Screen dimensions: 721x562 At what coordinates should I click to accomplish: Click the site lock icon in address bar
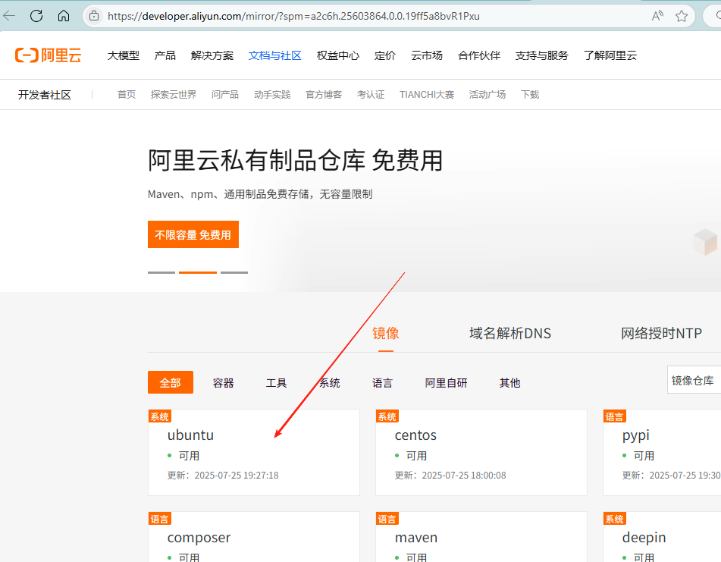coord(94,16)
